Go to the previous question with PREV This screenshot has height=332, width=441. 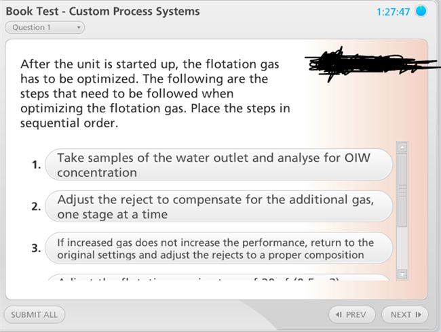(x=351, y=314)
